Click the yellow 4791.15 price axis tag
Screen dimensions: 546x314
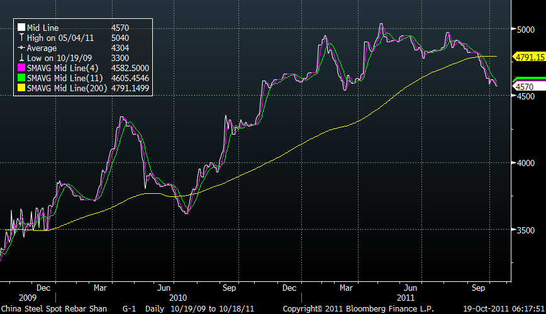point(528,56)
